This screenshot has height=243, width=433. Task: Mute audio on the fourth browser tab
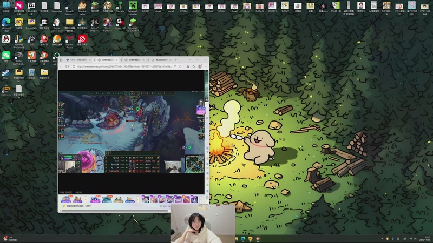pyautogui.click(x=153, y=60)
